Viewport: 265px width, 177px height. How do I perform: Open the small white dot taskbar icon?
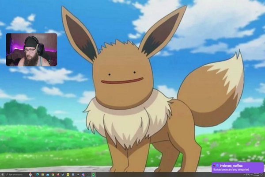click(x=78, y=174)
